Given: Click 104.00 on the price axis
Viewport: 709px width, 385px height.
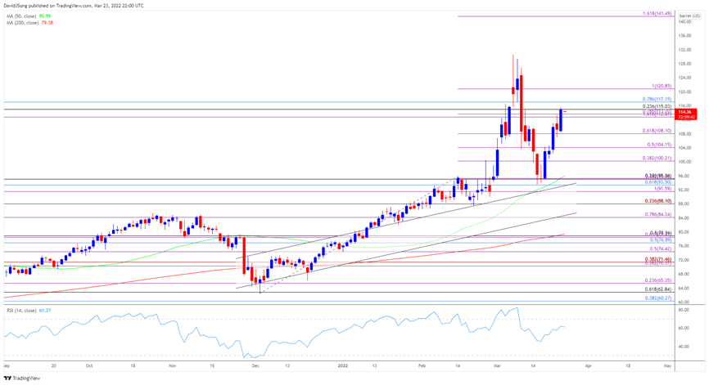Looking at the screenshot, I should pyautogui.click(x=684, y=148).
